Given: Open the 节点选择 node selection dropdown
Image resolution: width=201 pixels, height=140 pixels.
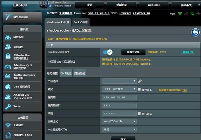Looking at the screenshot, I should pos(119,81).
